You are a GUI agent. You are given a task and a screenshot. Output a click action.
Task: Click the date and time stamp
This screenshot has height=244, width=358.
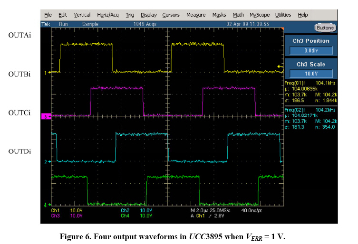248,24
